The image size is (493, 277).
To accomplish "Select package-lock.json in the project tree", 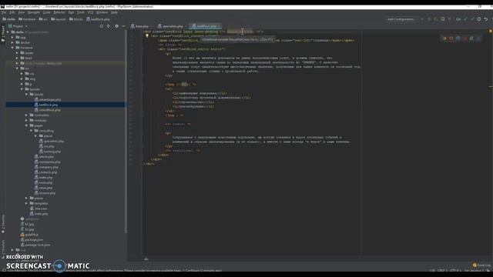I will (x=35, y=245).
